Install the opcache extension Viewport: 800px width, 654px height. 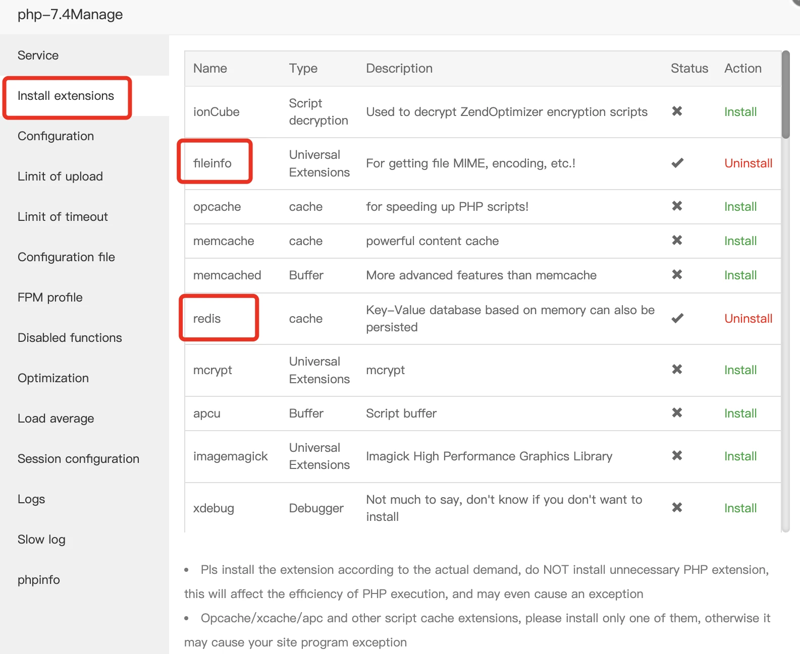[x=740, y=207]
